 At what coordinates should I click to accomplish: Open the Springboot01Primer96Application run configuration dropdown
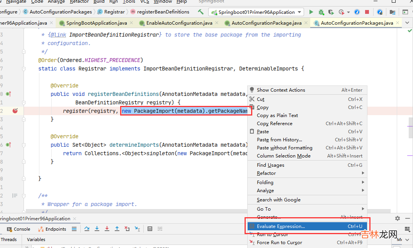(256, 12)
